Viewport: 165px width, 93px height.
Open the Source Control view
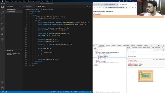pyautogui.click(x=2, y=18)
